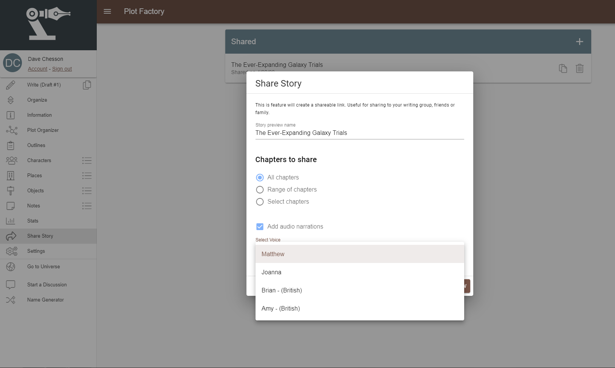Select the Range of chapters option
The width and height of the screenshot is (615, 368).
tap(260, 189)
